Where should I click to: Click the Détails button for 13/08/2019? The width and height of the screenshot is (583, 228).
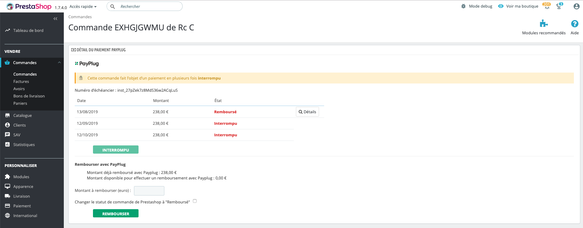coord(307,112)
